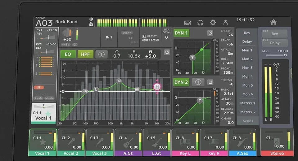Image resolution: width=298 pixels, height=161 pixels.
Task: Select the CH 6 Key L channel strip
Action: tap(185, 143)
